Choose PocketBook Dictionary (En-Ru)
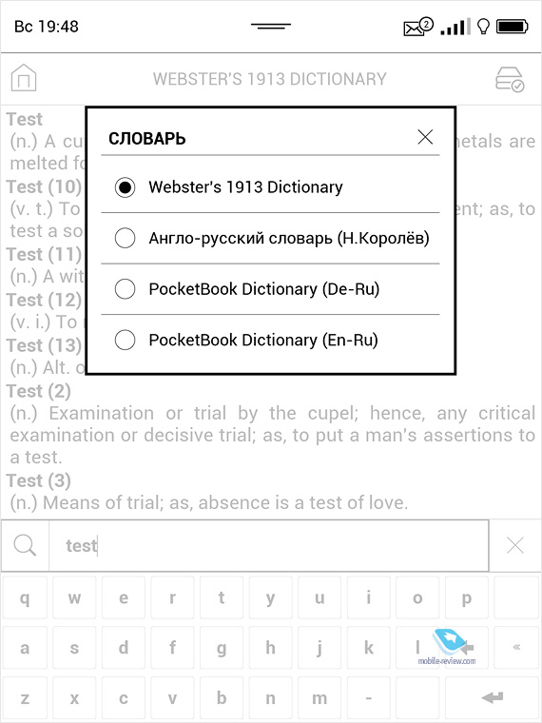The width and height of the screenshot is (542, 723). [270, 341]
